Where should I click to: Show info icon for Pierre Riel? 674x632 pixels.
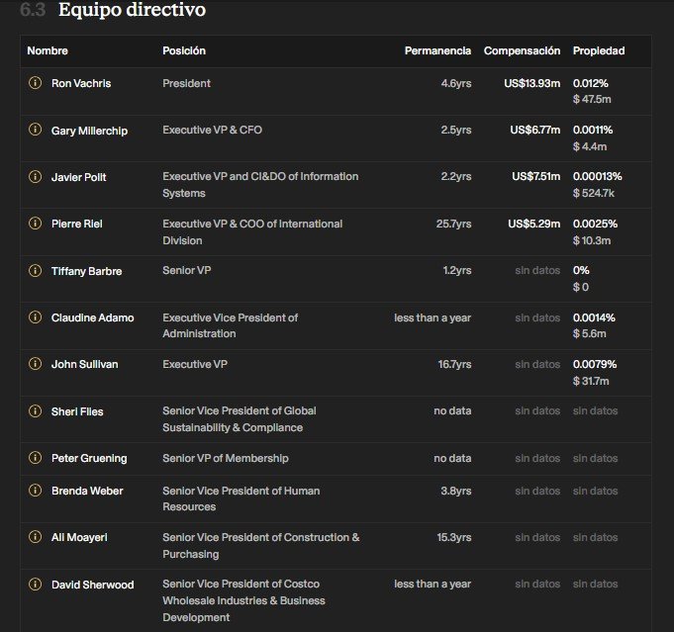pos(35,223)
